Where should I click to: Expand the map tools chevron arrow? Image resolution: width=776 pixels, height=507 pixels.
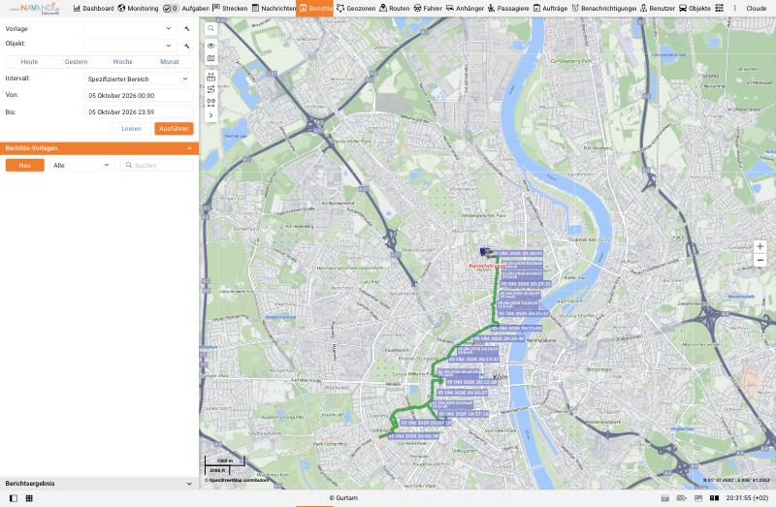[x=210, y=115]
